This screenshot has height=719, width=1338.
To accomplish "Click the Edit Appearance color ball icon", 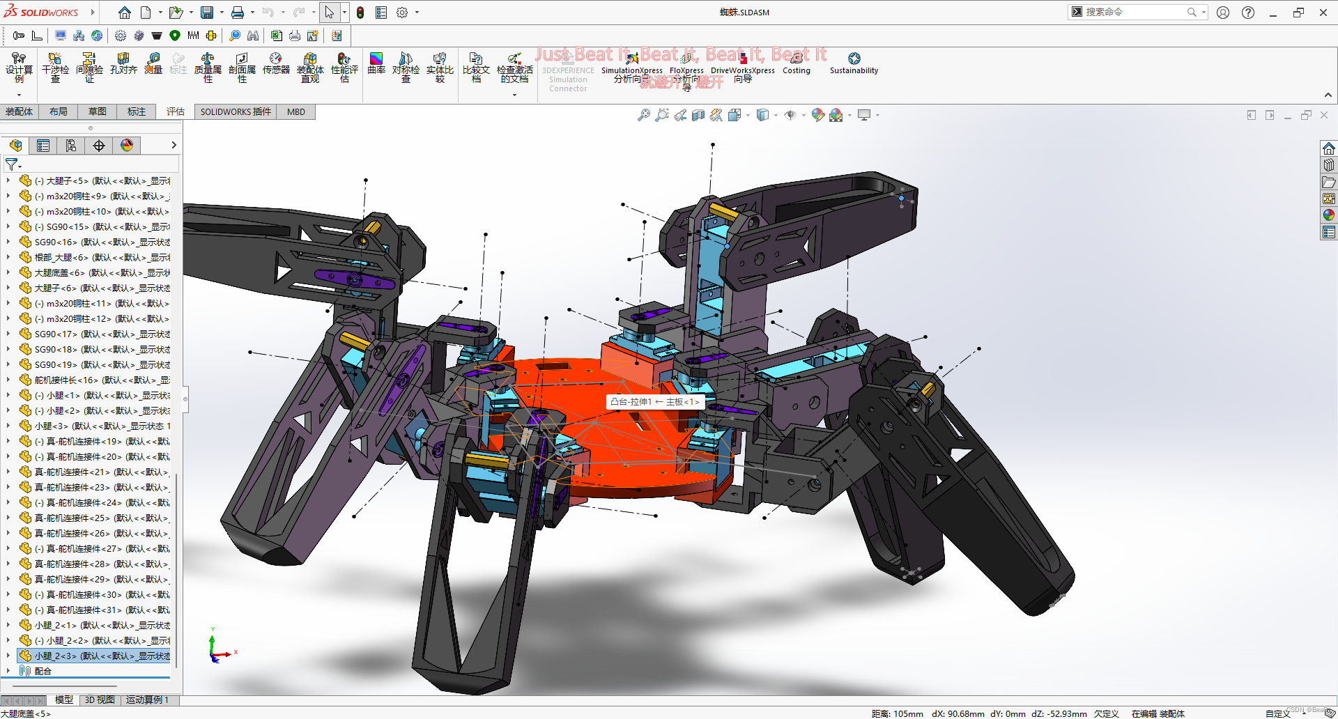I will [x=817, y=115].
